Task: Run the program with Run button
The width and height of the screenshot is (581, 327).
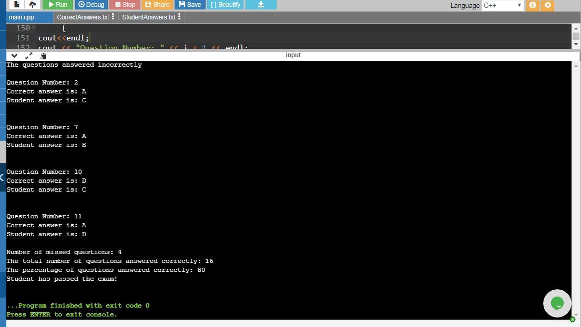Action: 58,4
